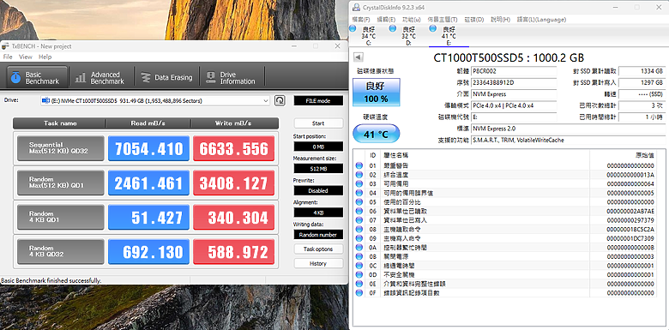
Task: Open TxBENCH File menu
Action: [8, 57]
